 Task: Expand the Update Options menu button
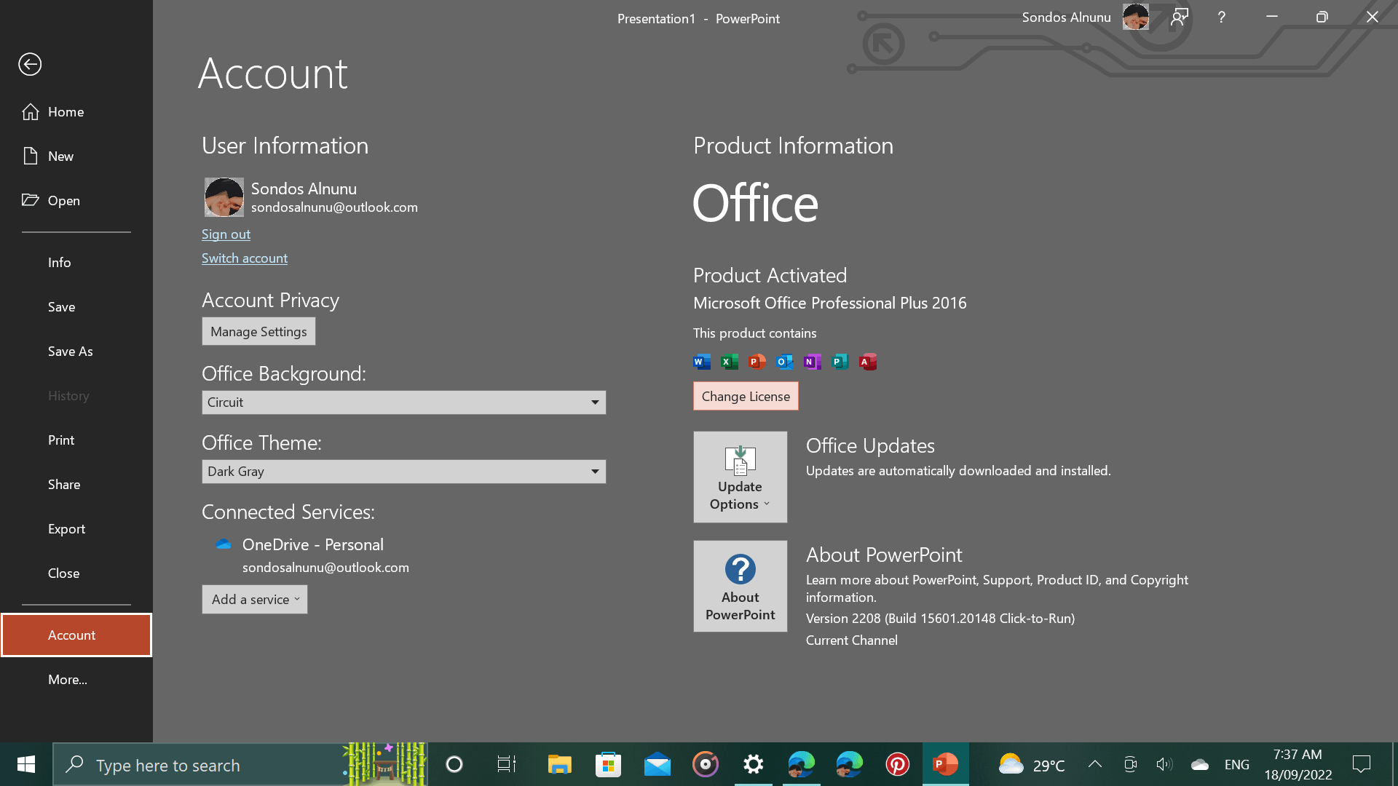[x=740, y=477]
